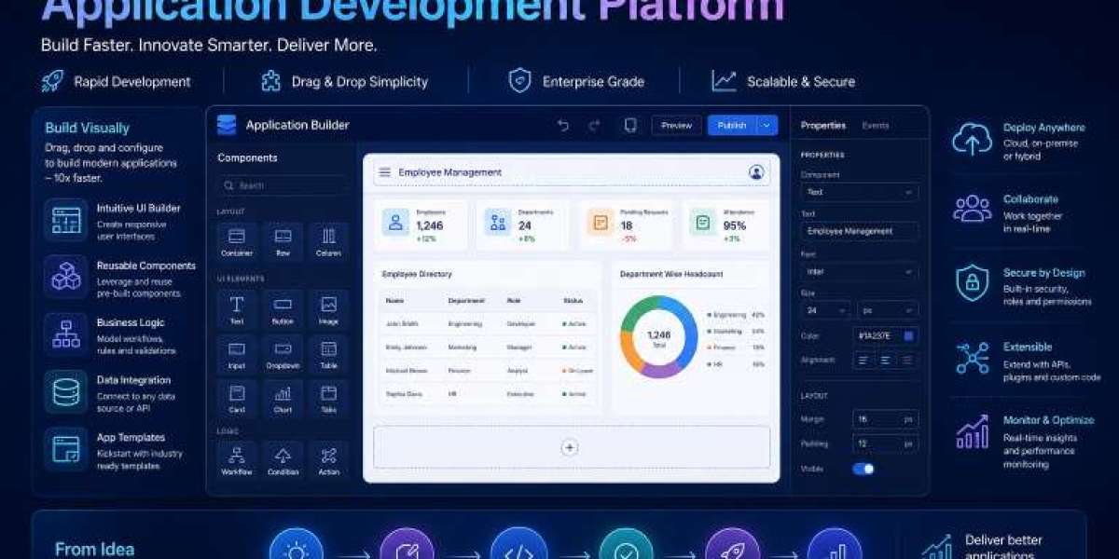
Task: Toggle the Visible switch off
Action: (863, 469)
